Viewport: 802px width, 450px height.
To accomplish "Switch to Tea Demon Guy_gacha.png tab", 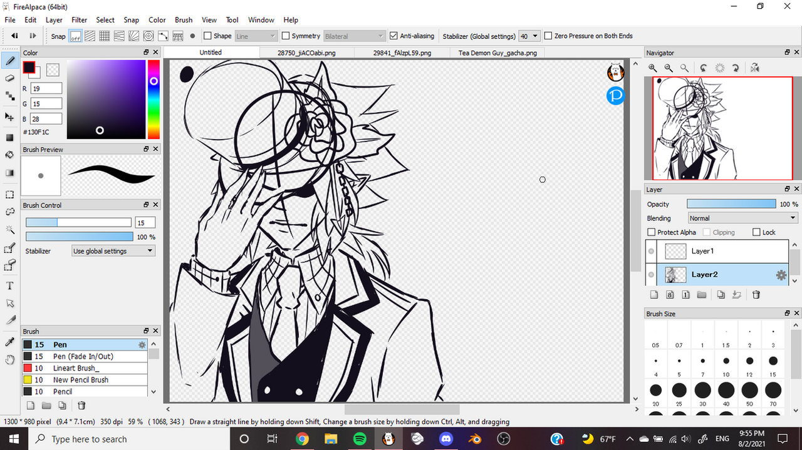I will [497, 53].
